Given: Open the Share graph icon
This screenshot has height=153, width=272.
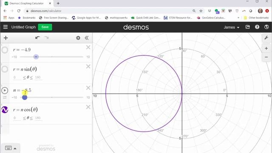Looking at the screenshot, I should pos(247,27).
